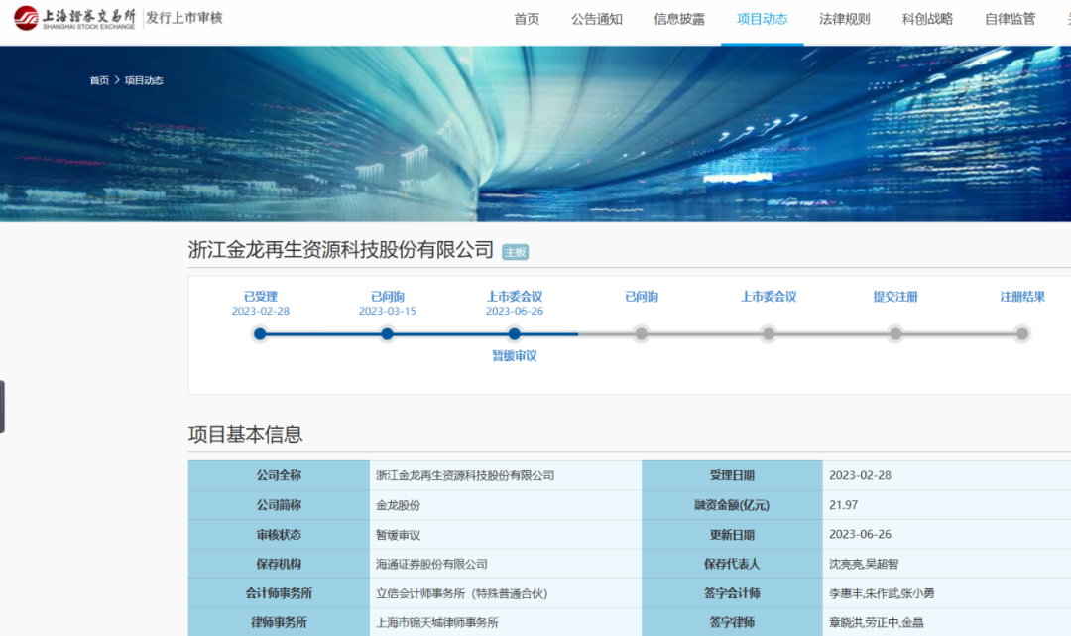Screen dimensions: 1071x636
Task: Open the 信息披露 navigation item
Action: click(679, 19)
